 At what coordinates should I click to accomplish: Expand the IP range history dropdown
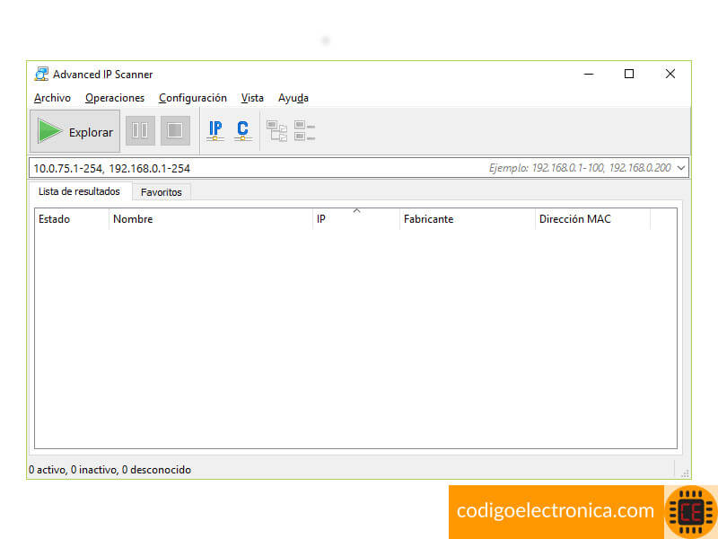pos(681,168)
